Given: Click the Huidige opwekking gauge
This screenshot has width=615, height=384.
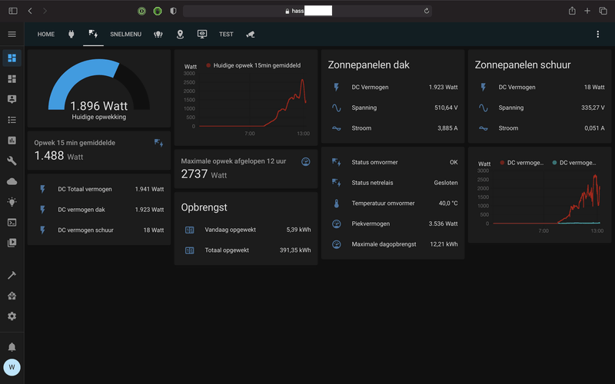Looking at the screenshot, I should pos(99,88).
